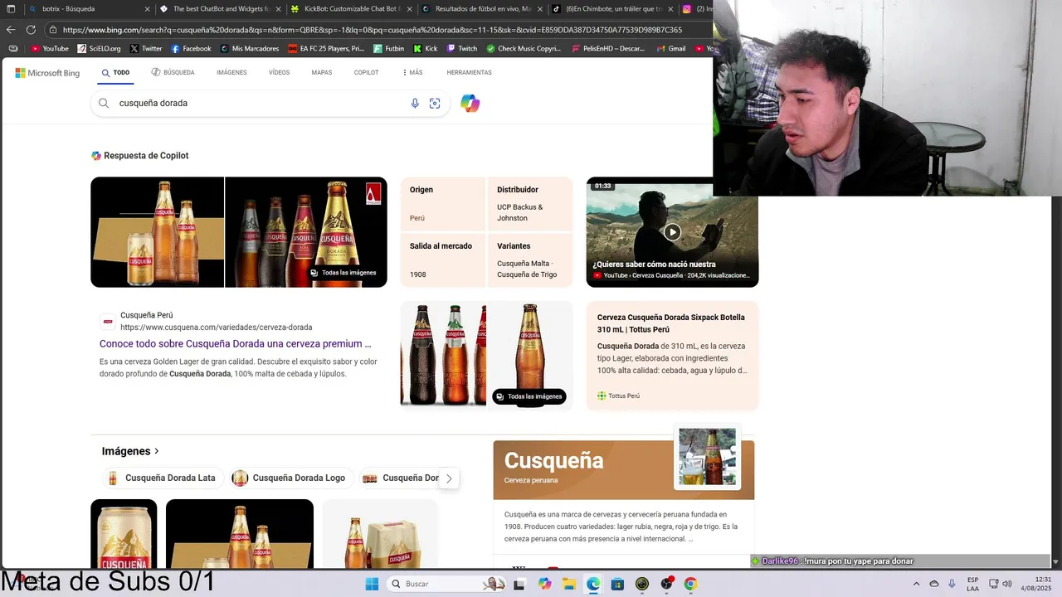Expand the Imágenes section heading
Image resolution: width=1062 pixels, height=597 pixels.
point(130,452)
